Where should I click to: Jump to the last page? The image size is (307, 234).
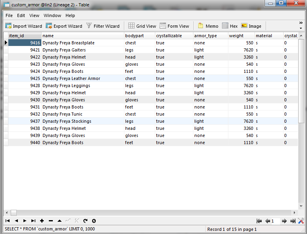[293, 221]
